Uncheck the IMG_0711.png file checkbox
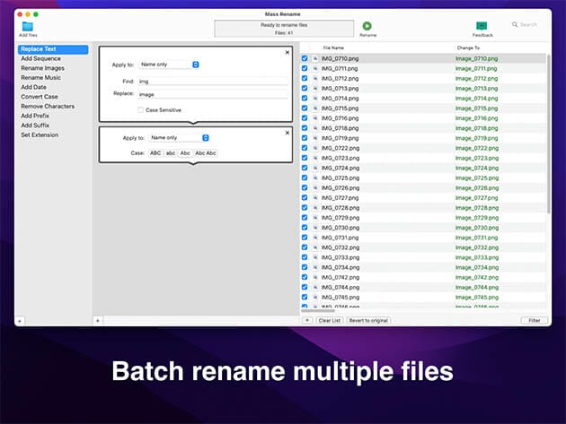This screenshot has width=566, height=424. point(305,68)
